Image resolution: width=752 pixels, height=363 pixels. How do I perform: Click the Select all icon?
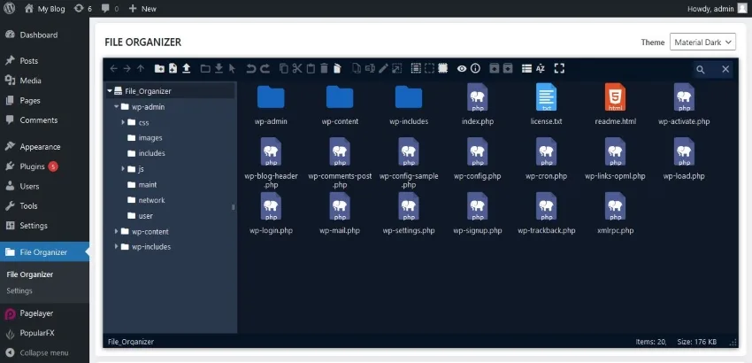(416, 69)
